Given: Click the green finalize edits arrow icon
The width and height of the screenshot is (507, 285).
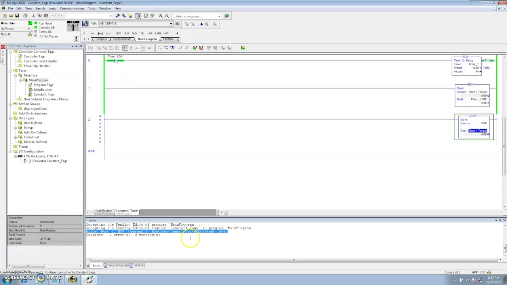Looking at the screenshot, I should tap(243, 48).
